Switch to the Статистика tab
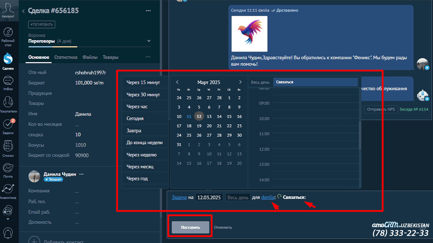 point(66,57)
